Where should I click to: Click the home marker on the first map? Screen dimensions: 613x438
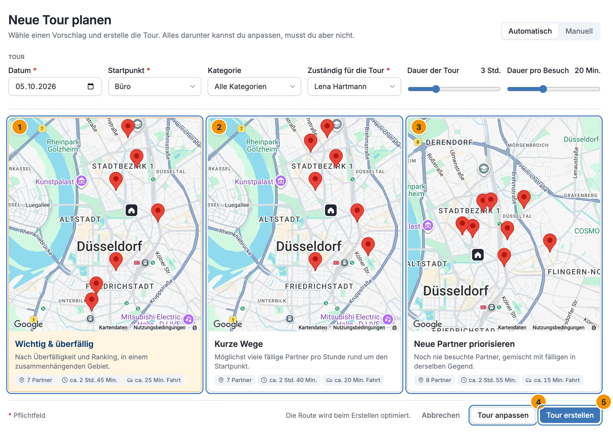point(131,210)
